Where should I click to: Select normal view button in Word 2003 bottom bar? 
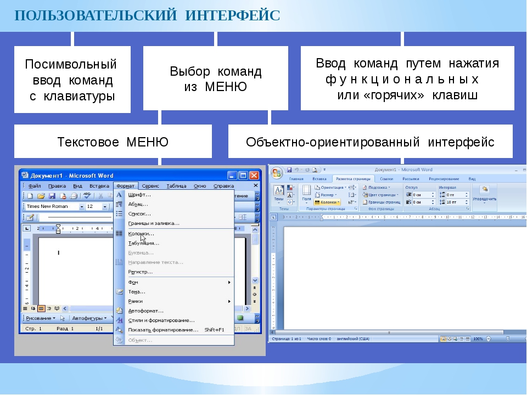[x=25, y=308]
